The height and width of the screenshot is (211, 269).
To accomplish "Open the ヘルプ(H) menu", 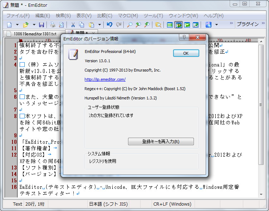I will click(x=214, y=16).
